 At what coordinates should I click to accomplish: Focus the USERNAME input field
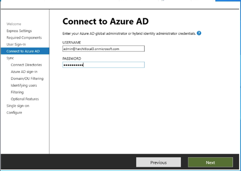(103, 49)
